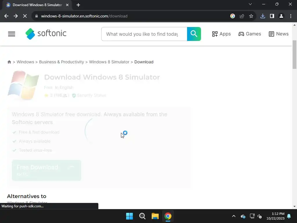Image resolution: width=297 pixels, height=223 pixels.
Task: Open the clock showing 1:12 PM
Action: pyautogui.click(x=276, y=216)
